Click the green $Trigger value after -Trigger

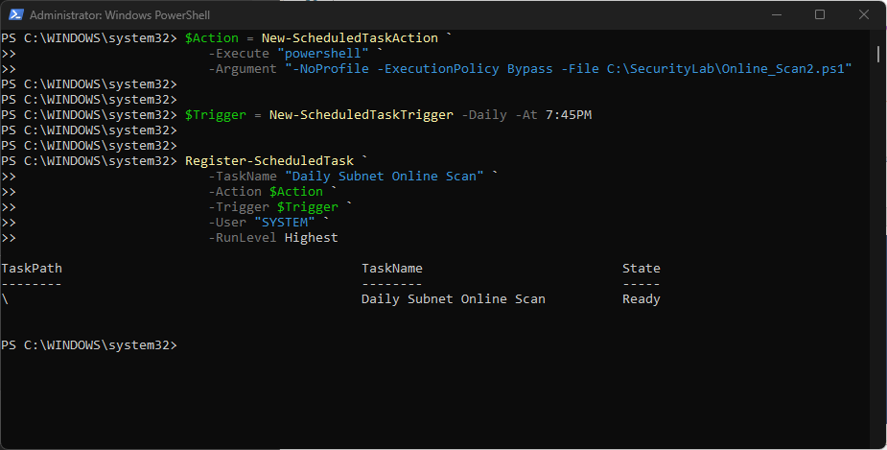(x=308, y=207)
